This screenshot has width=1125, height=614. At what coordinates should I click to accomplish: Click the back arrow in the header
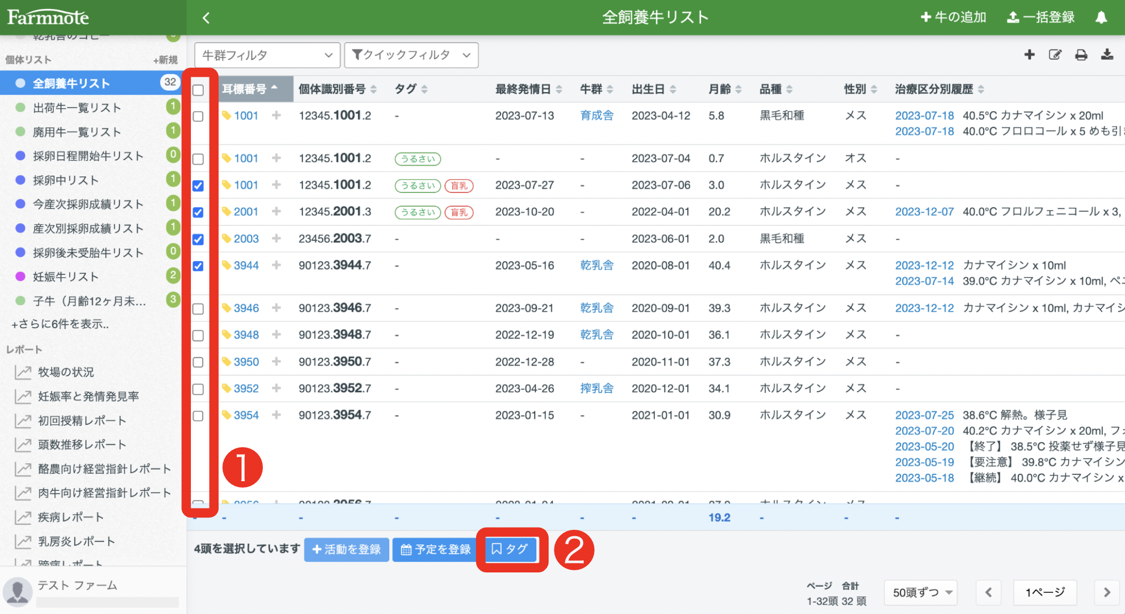pyautogui.click(x=206, y=17)
